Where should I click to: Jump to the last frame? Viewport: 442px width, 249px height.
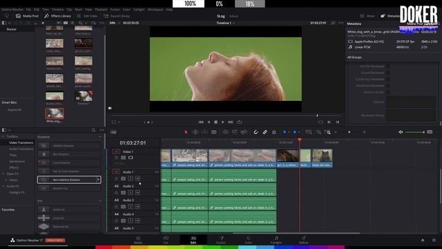(231, 122)
